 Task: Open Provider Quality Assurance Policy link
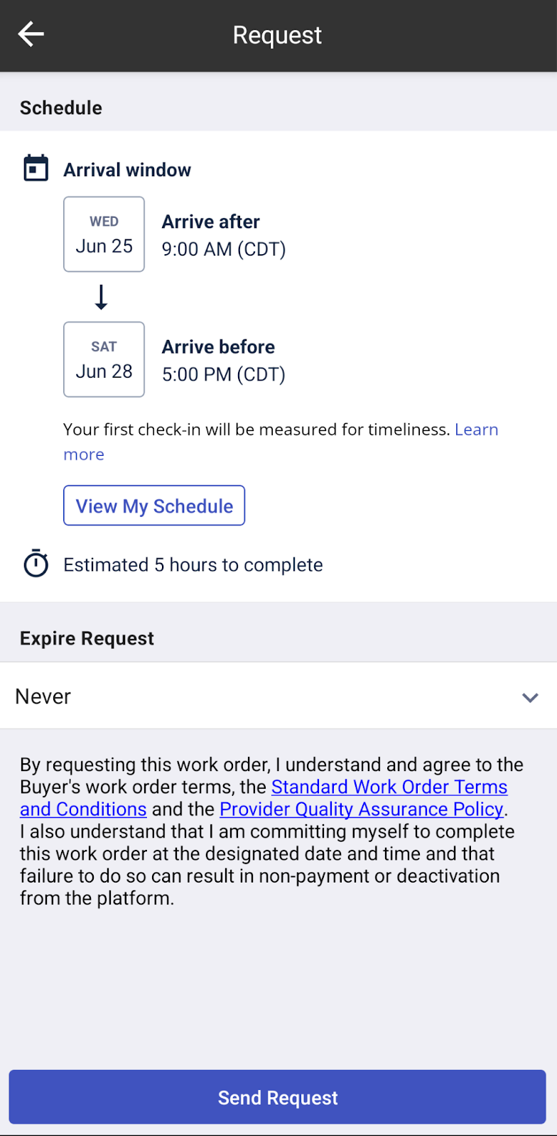[362, 809]
